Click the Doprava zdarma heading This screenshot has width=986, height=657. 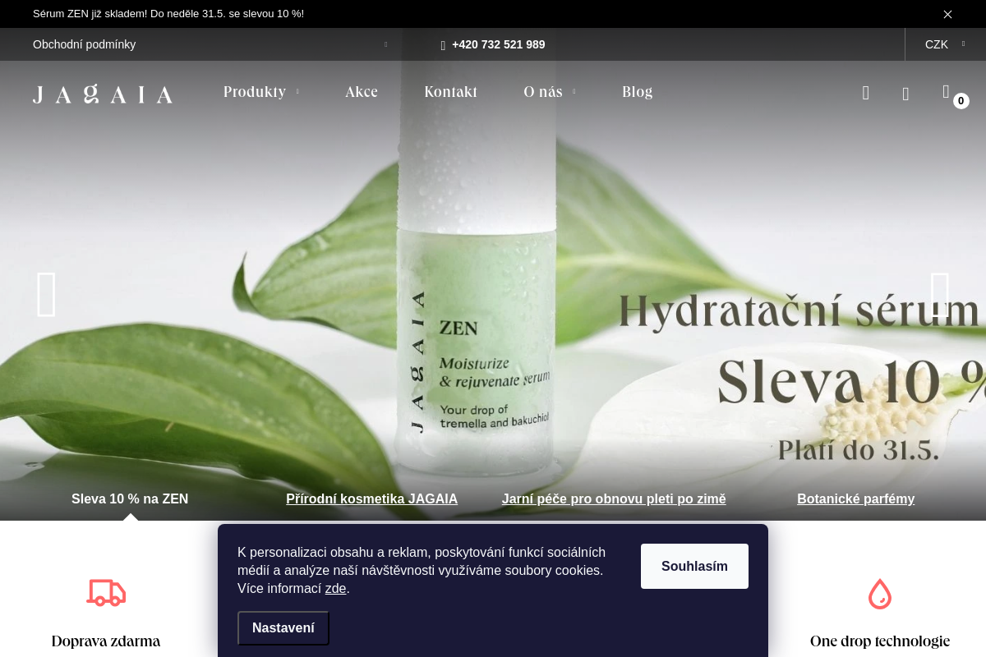coord(106,641)
